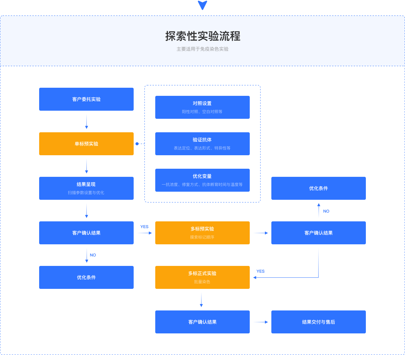Select the orange 单标预实验 box

click(x=86, y=144)
